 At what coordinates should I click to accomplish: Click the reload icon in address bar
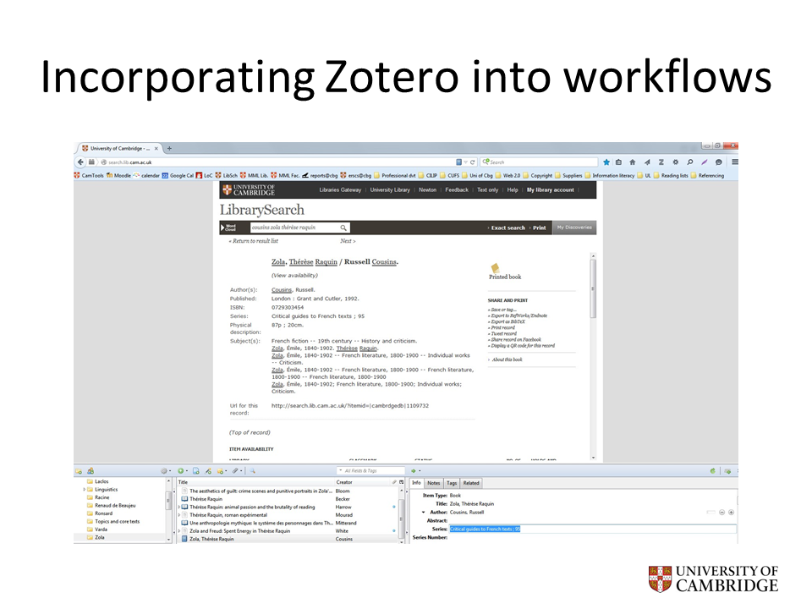[473, 162]
